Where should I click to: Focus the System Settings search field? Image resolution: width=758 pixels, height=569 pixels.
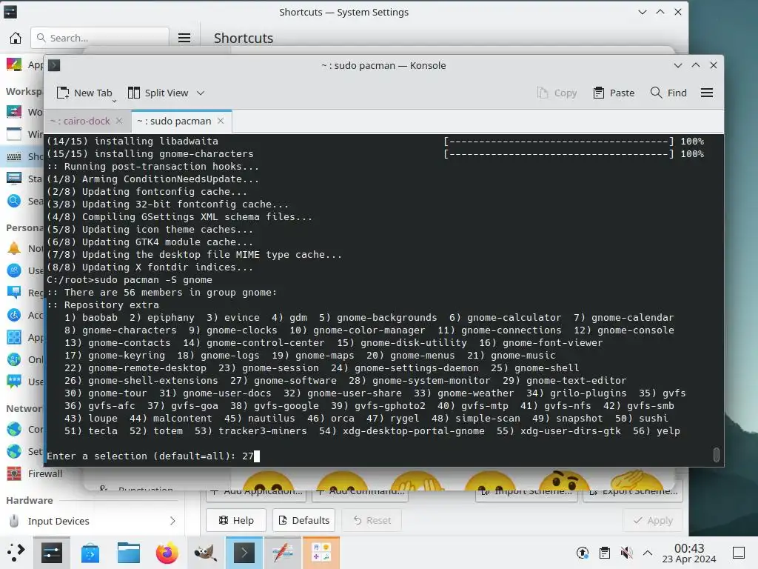(x=100, y=38)
